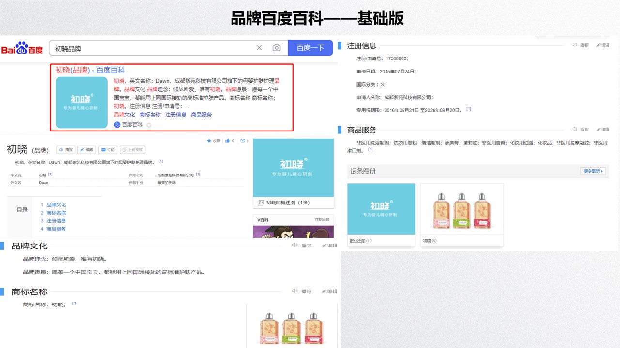Open image search via the camera icon
The image size is (620, 348).
click(277, 48)
